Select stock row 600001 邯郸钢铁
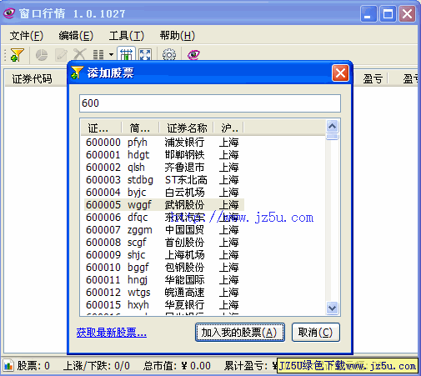This screenshot has height=376, width=421. click(164, 155)
